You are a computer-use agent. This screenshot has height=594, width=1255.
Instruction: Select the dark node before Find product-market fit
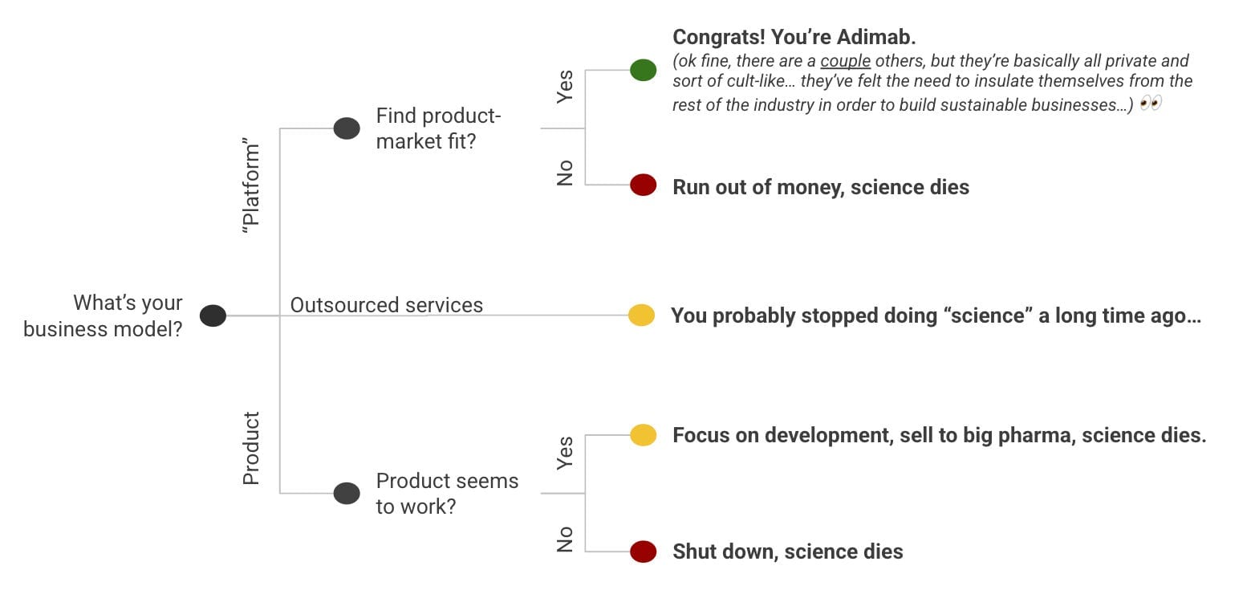[x=347, y=128]
